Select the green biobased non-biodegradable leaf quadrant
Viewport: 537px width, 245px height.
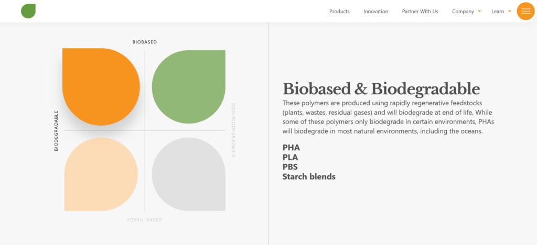pyautogui.click(x=189, y=87)
